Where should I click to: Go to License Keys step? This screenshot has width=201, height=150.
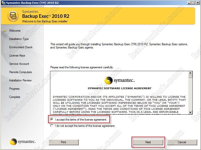coord(17,56)
